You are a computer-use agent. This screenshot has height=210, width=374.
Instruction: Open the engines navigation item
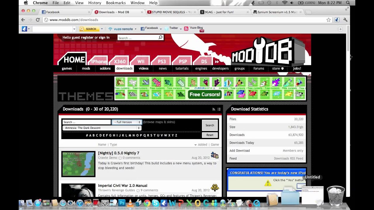[201, 69]
